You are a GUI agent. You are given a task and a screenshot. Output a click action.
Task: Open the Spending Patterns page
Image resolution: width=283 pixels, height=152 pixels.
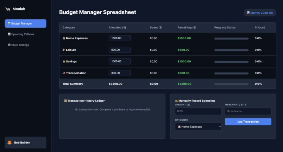coord(25,34)
